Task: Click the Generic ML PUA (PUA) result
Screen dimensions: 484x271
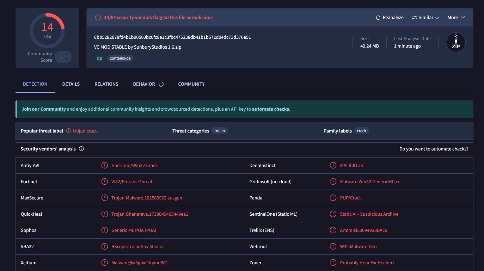Action: coord(134,230)
